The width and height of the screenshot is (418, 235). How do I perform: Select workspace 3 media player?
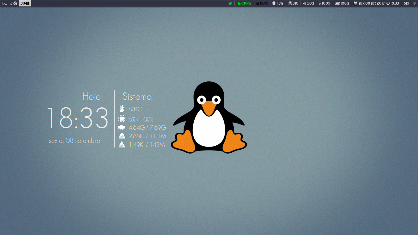tap(25, 3)
